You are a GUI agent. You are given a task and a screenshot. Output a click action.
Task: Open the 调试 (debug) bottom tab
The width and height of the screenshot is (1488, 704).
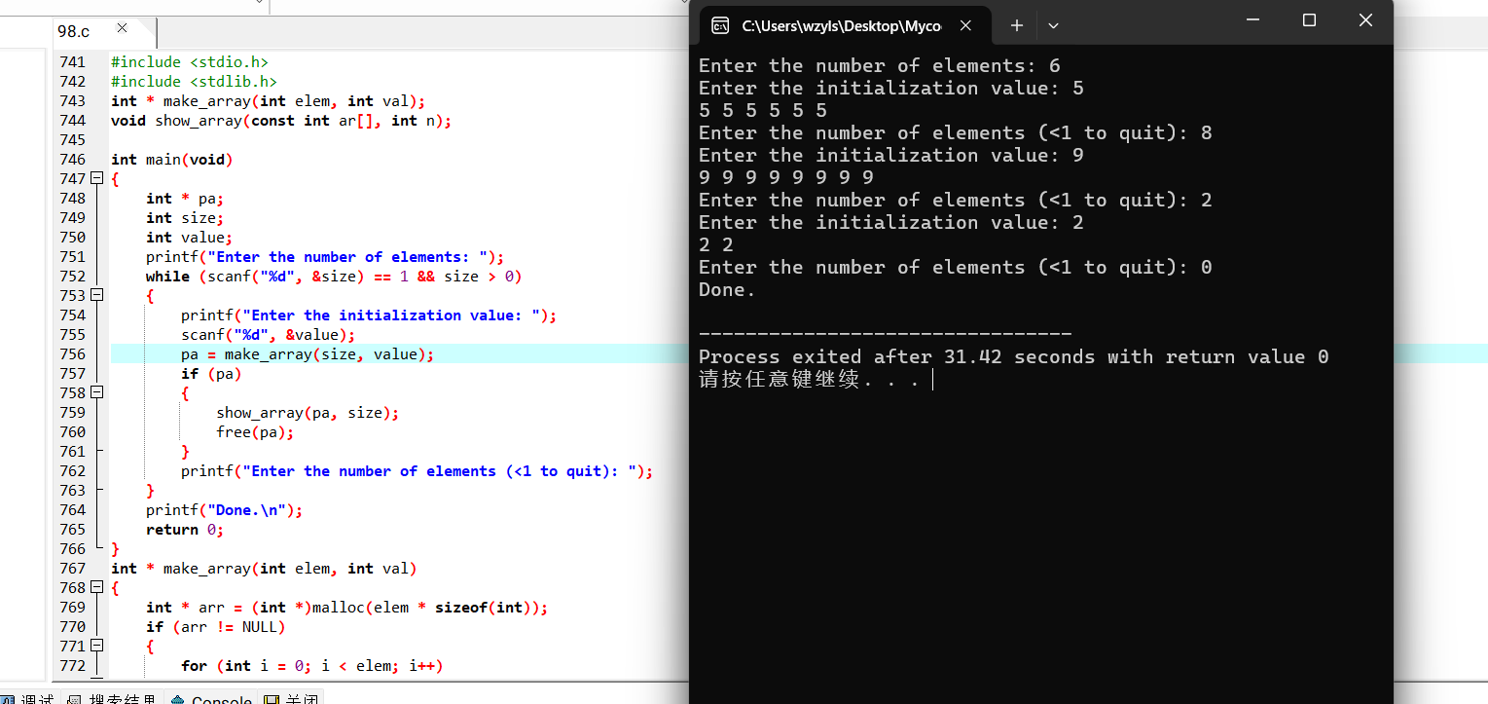click(x=29, y=698)
